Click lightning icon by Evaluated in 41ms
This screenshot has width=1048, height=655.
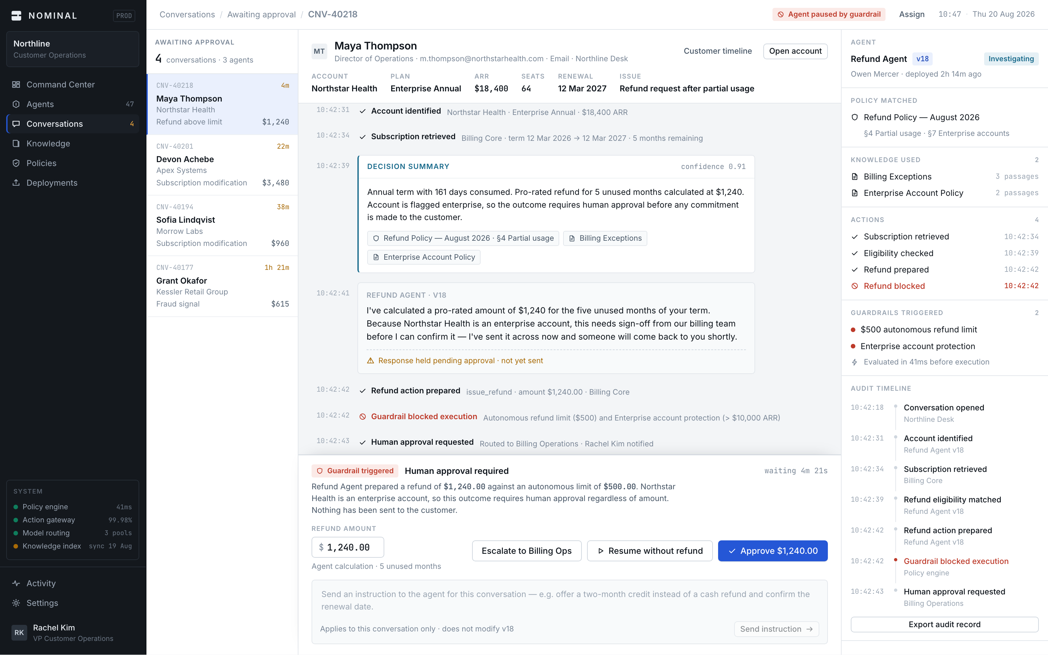click(x=854, y=362)
